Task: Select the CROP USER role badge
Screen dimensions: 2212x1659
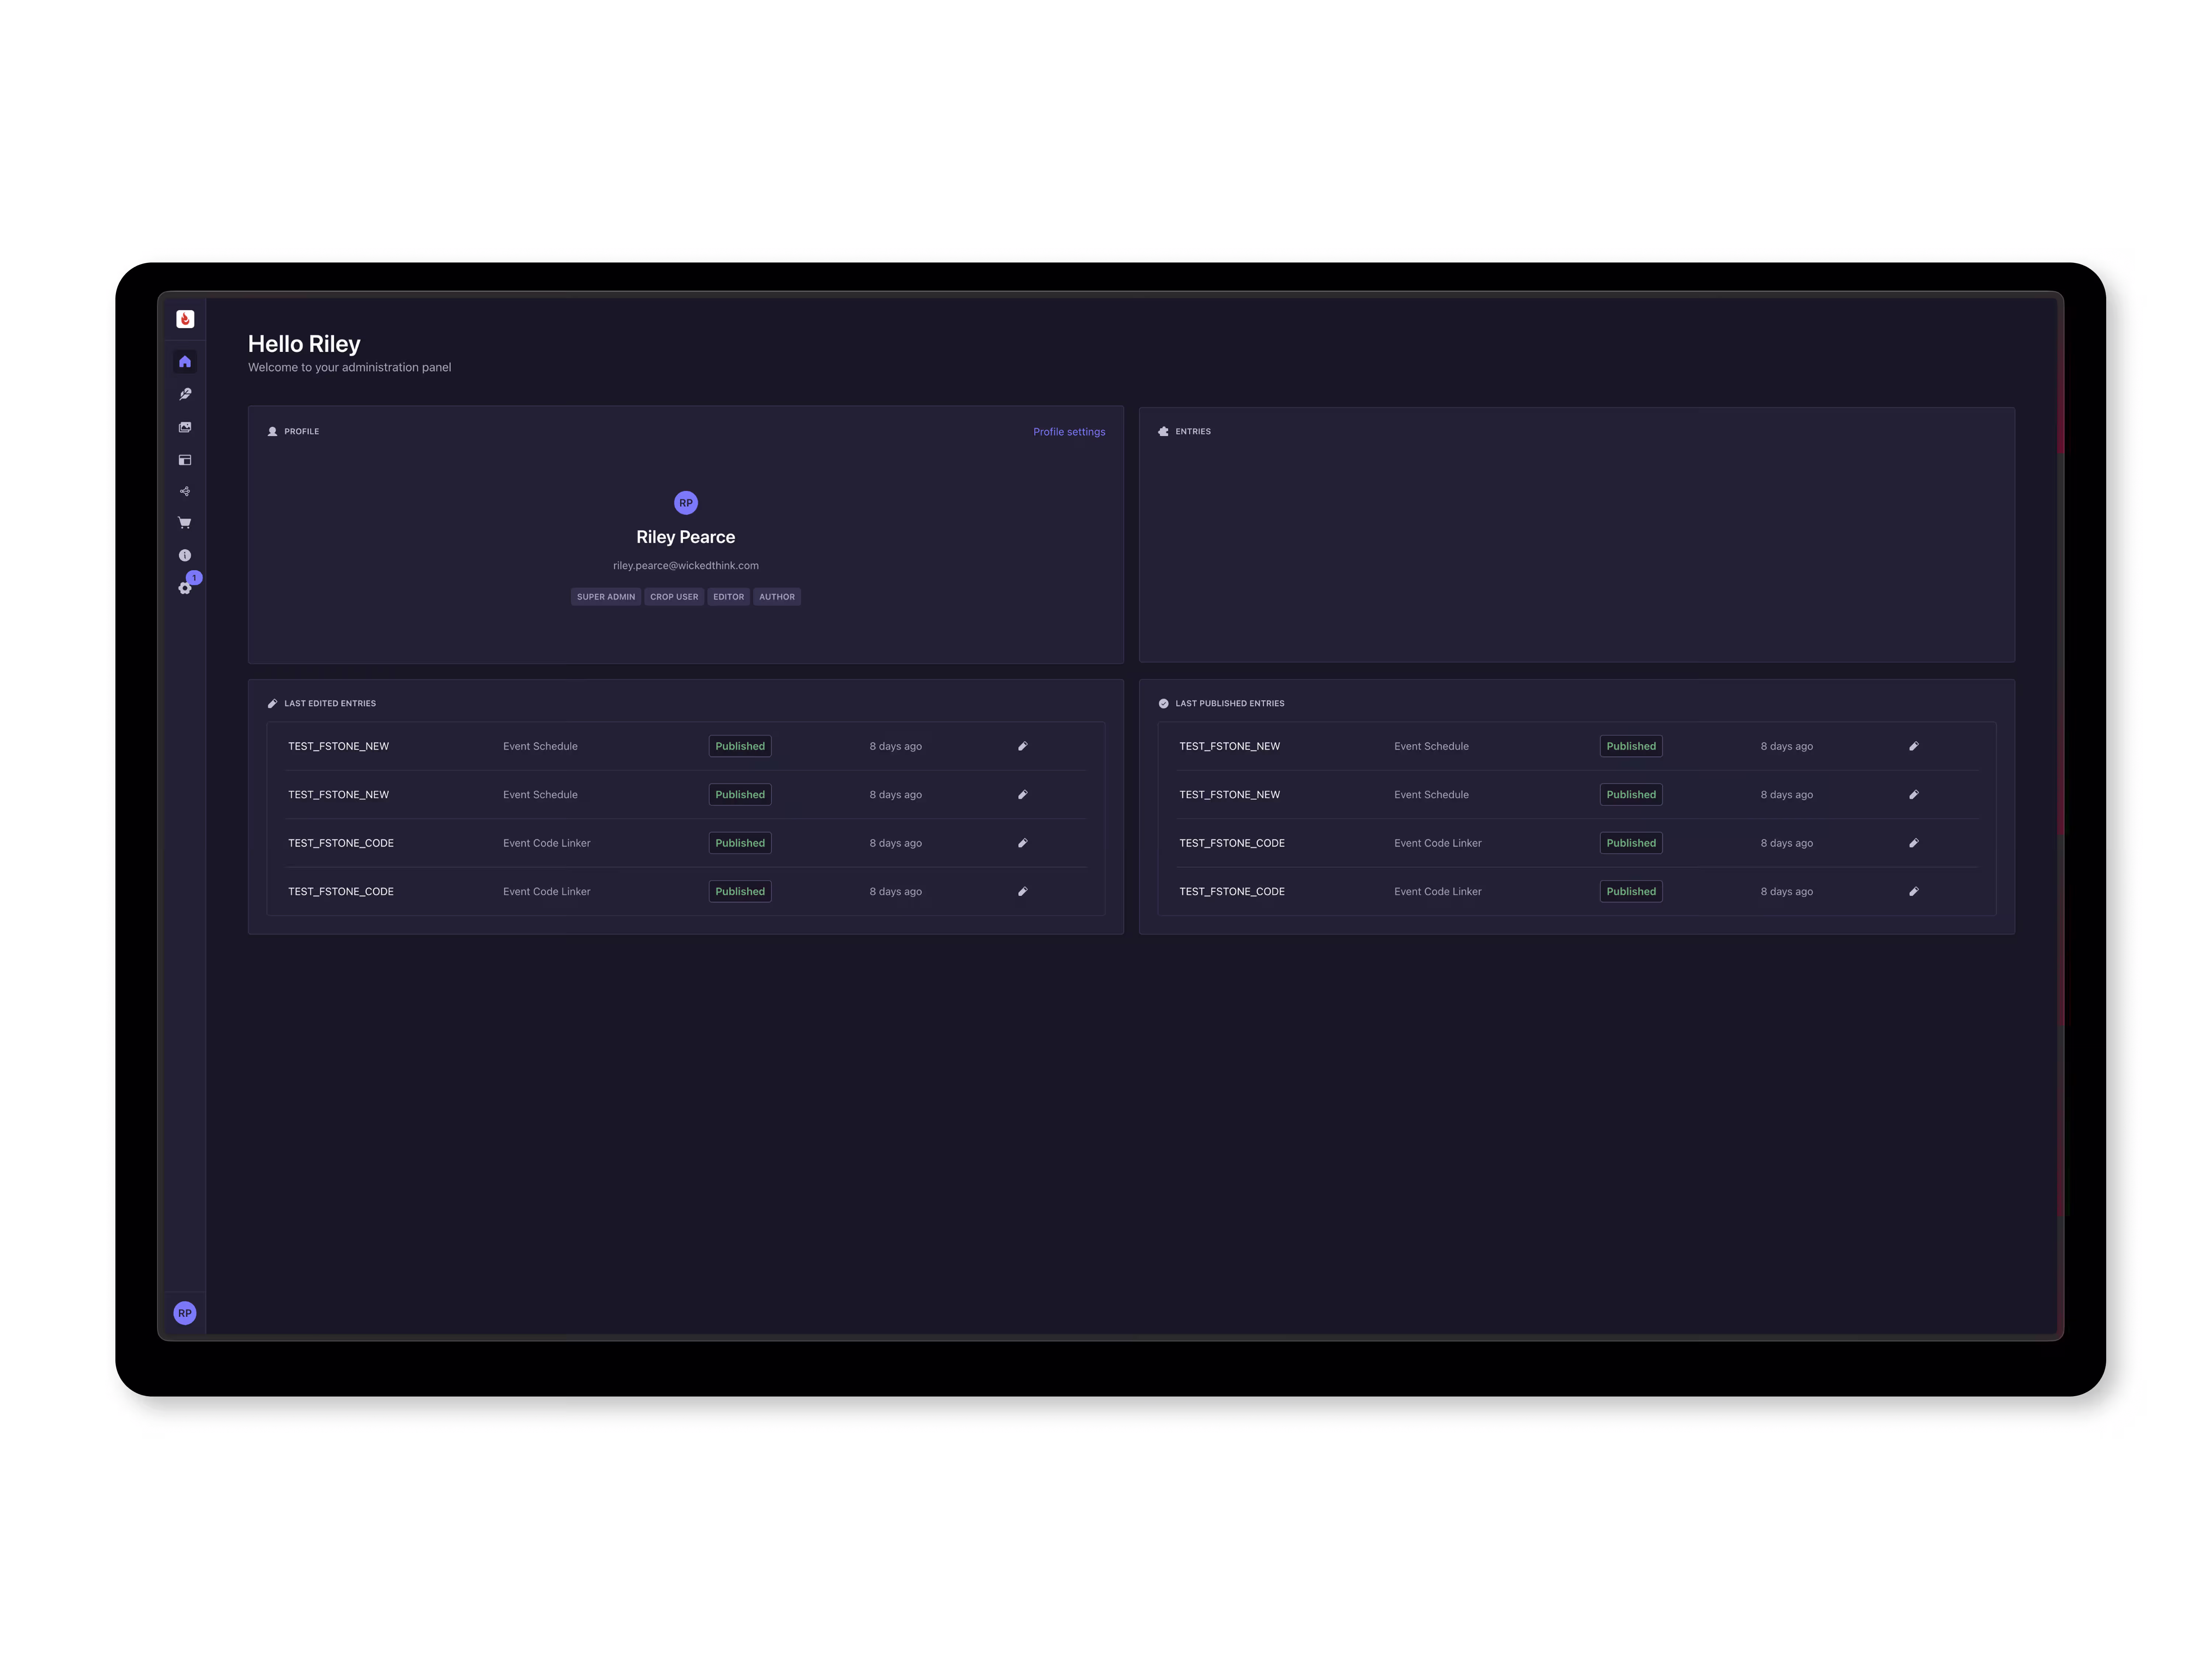Action: tap(674, 597)
